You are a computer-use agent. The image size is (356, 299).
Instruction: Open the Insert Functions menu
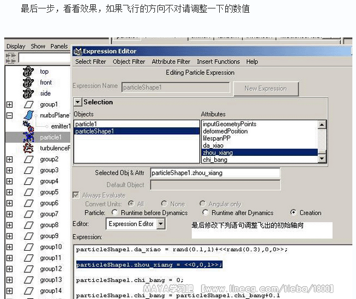218,62
